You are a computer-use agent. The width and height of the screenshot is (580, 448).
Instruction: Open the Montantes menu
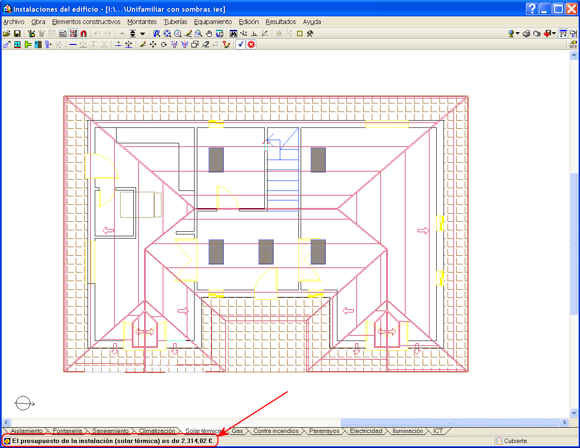point(142,22)
